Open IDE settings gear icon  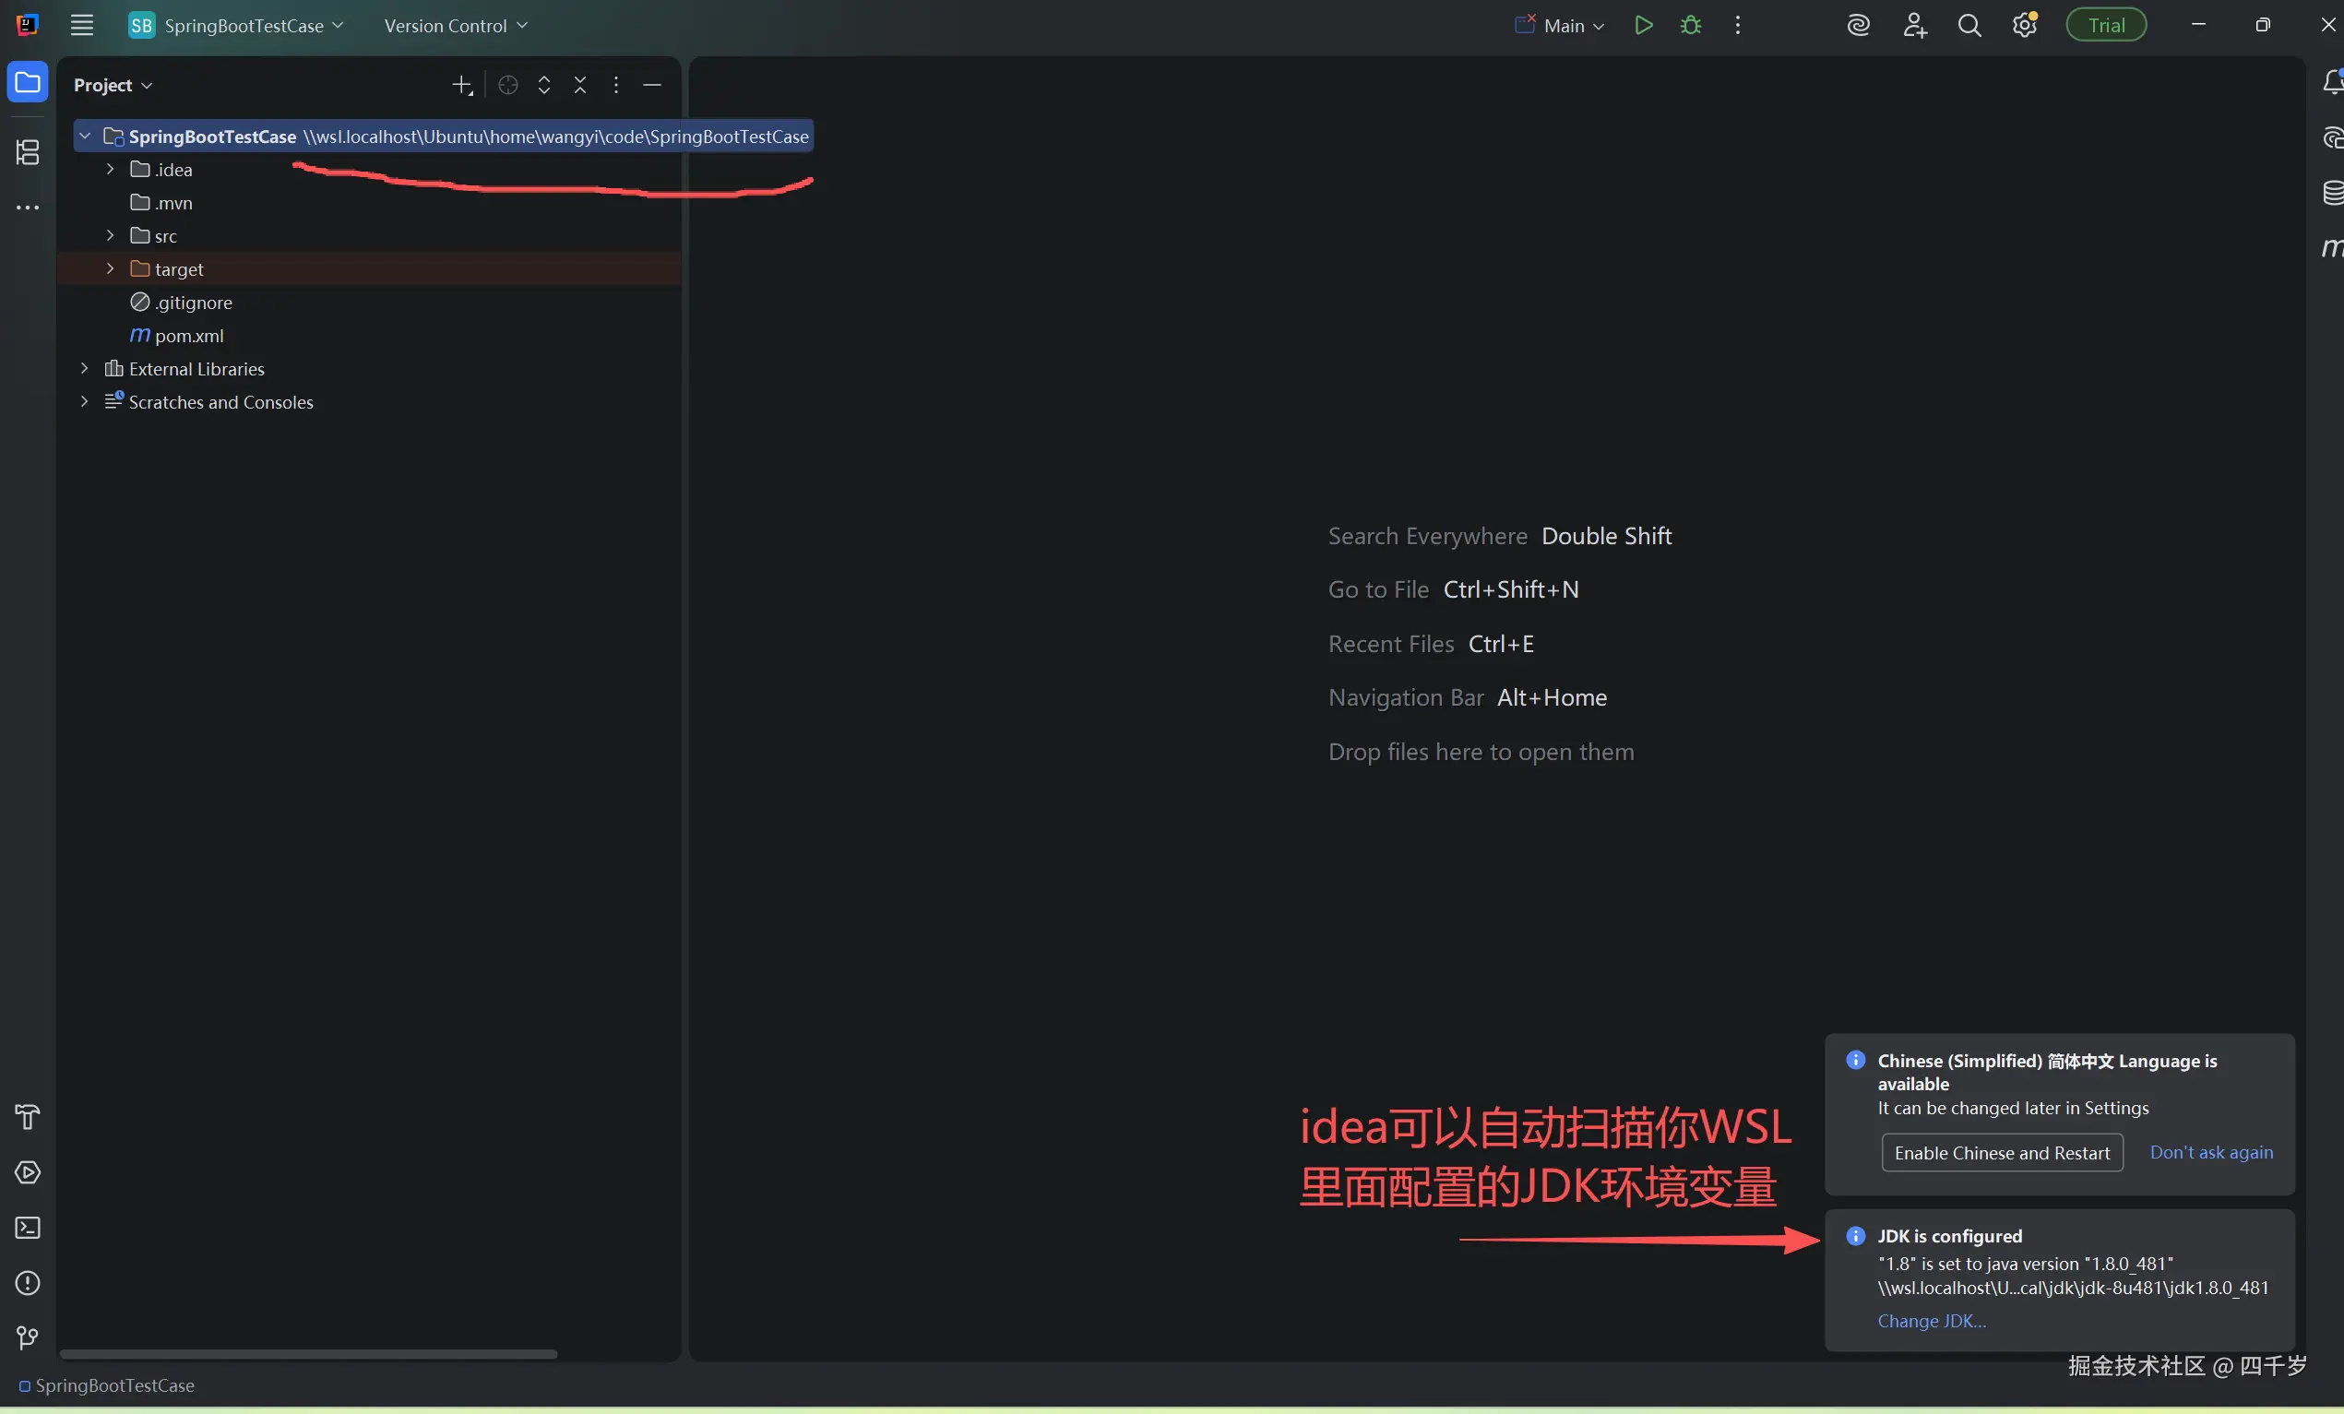point(2024,26)
